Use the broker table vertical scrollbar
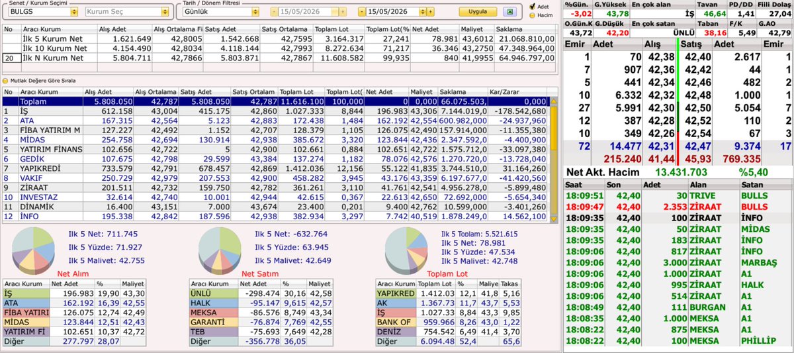This screenshot has width=794, height=353. point(554,159)
